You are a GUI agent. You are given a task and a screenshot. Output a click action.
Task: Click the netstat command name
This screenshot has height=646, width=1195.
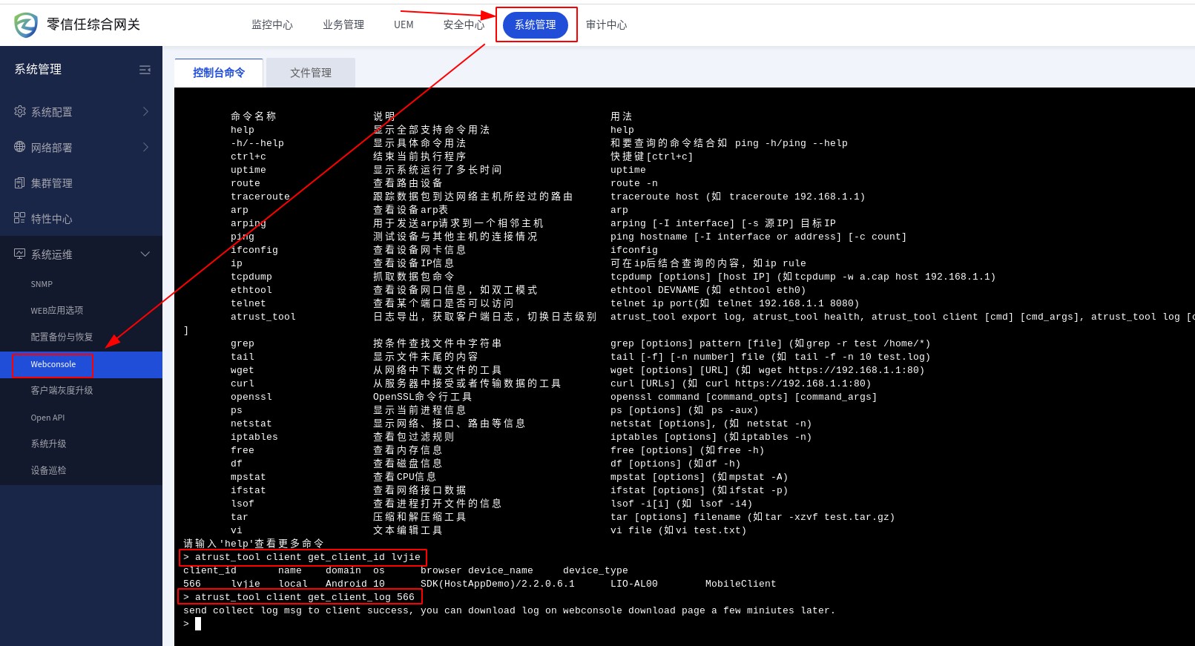pyautogui.click(x=251, y=423)
